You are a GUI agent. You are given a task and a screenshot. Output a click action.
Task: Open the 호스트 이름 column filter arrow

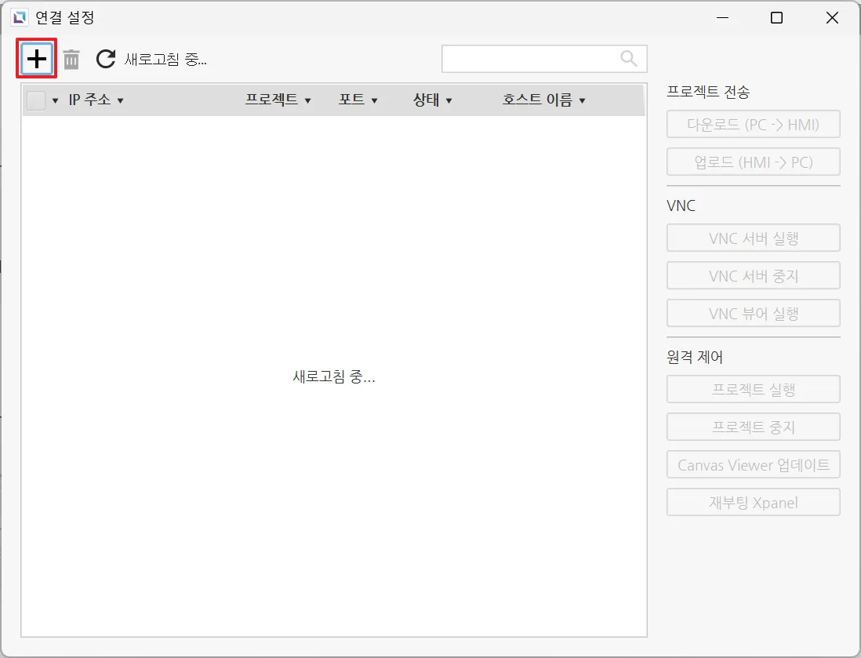581,101
